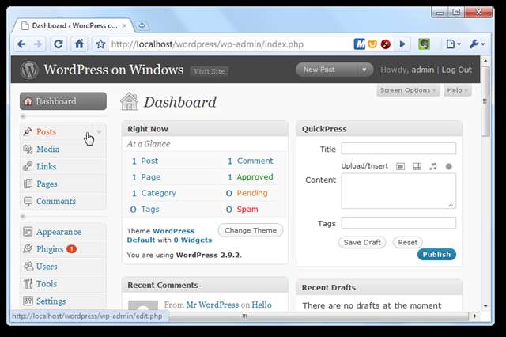This screenshot has width=506, height=337.
Task: Click the Change Theme button
Action: (x=251, y=230)
